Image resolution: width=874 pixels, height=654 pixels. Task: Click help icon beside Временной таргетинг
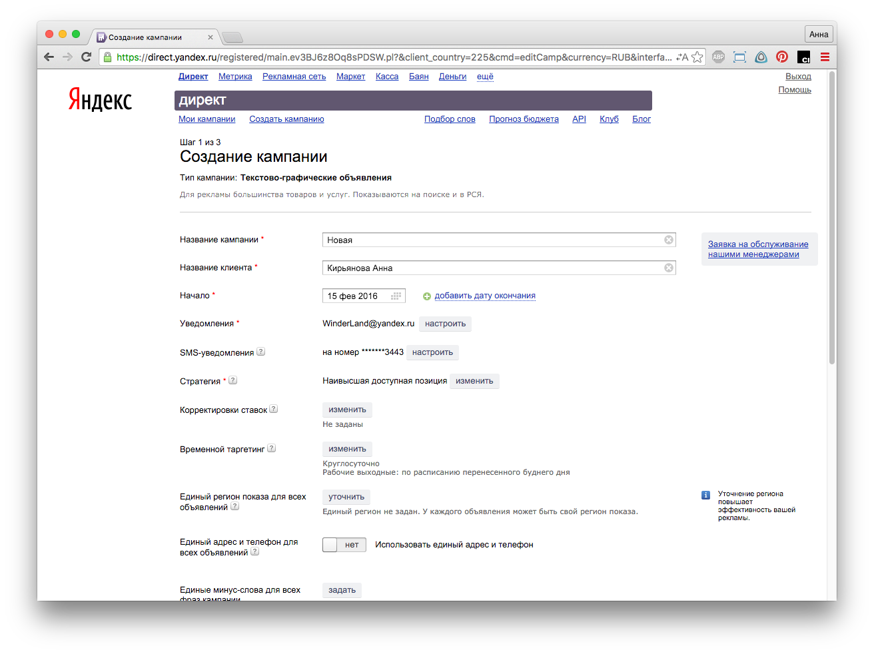272,449
